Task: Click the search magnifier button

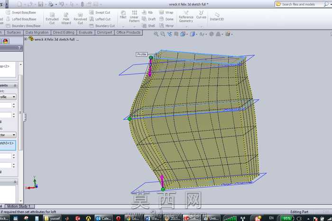Action: pos(326,4)
